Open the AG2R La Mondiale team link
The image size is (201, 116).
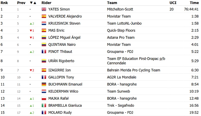pos(122,77)
